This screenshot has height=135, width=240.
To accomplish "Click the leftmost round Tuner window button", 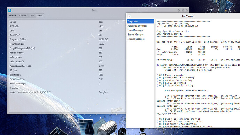I will [x=179, y=10].
